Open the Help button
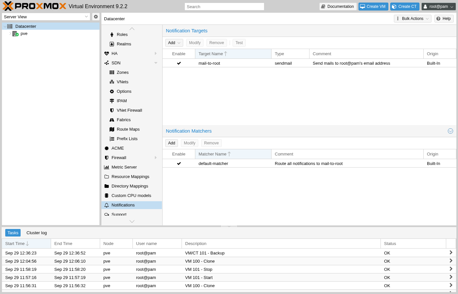The image size is (458, 294). [444, 19]
